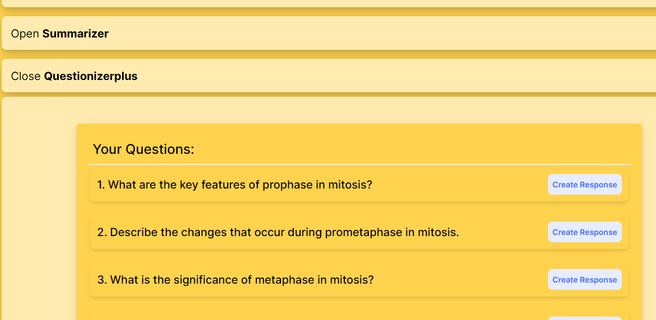Select question 3 about metaphase significance
The width and height of the screenshot is (656, 320).
[x=236, y=280]
